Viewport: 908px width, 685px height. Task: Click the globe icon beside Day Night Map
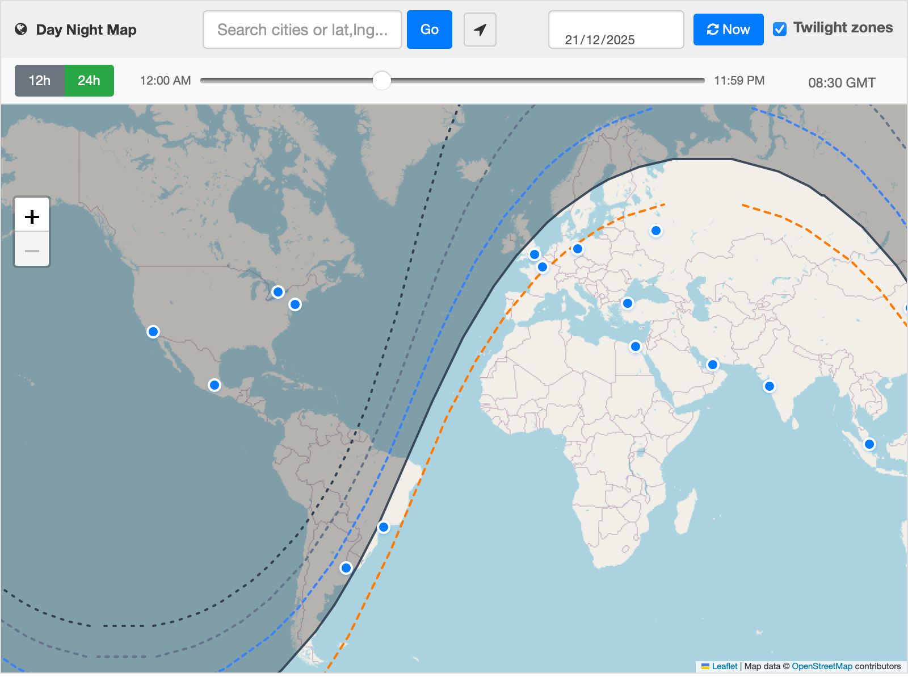(20, 29)
